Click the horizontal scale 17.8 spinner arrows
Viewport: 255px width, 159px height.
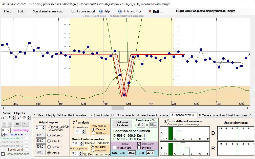click(13, 118)
